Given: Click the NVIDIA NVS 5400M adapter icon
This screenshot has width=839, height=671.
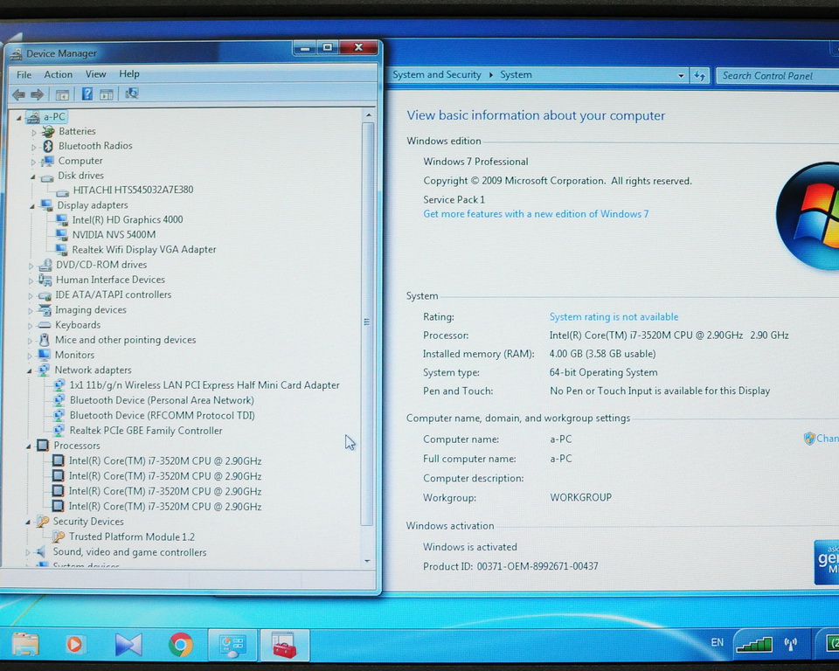Looking at the screenshot, I should click(x=62, y=234).
